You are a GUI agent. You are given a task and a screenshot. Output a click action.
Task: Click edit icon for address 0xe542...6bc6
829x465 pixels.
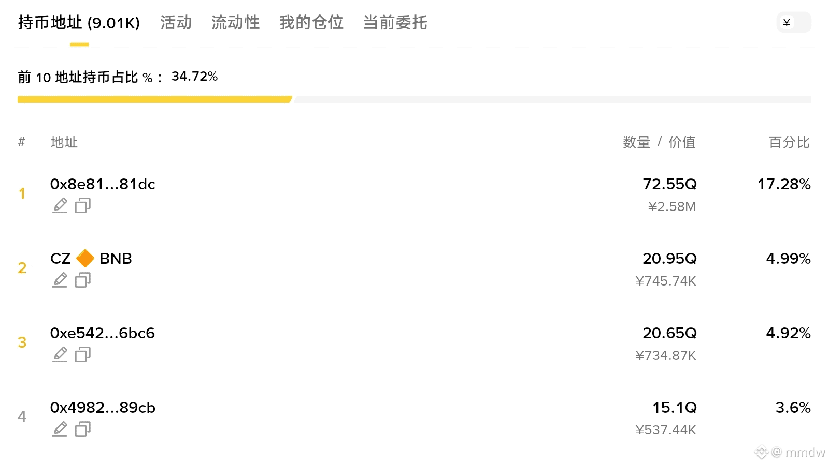pos(60,354)
